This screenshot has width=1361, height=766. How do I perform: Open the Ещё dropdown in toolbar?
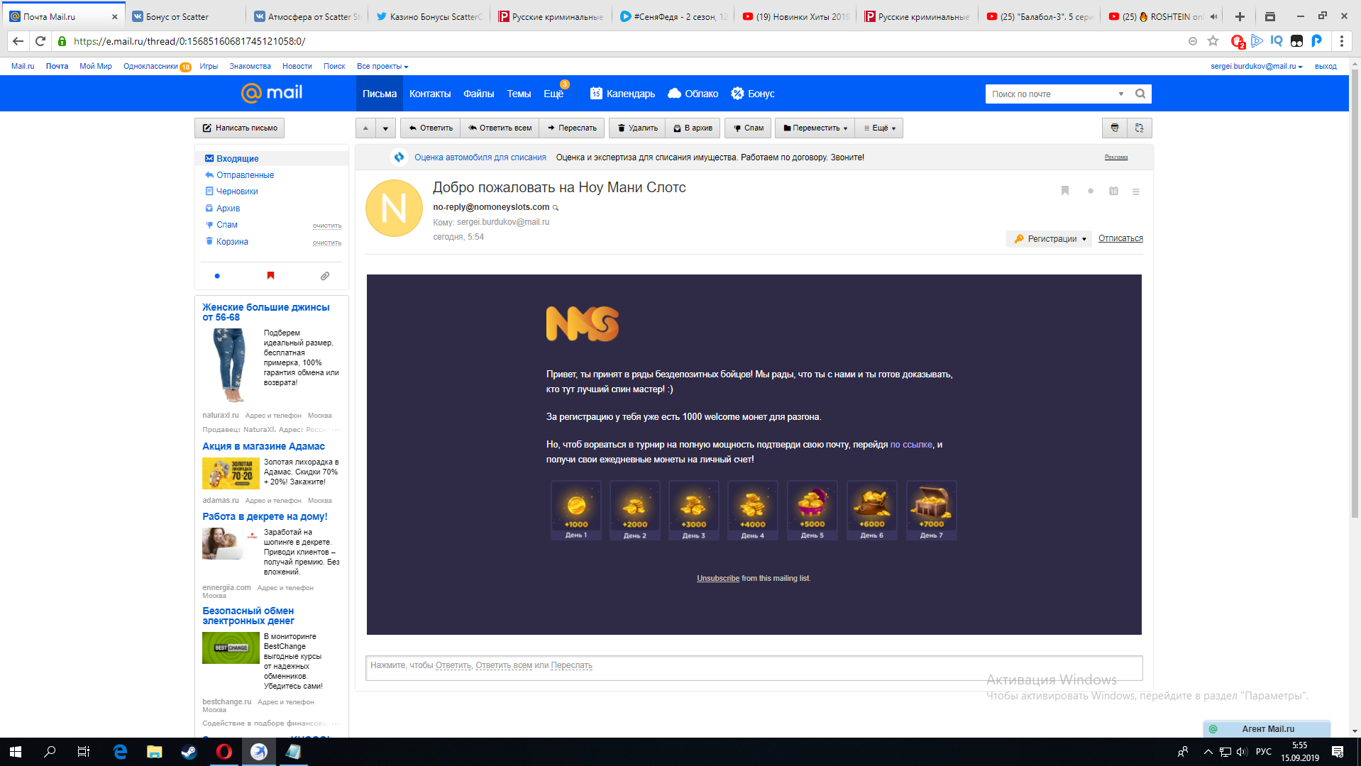click(879, 128)
